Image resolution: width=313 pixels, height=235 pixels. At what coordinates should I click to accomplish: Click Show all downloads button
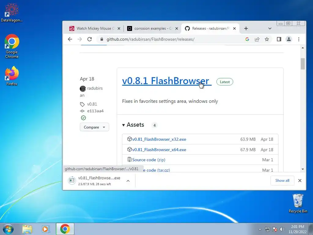[x=282, y=181]
